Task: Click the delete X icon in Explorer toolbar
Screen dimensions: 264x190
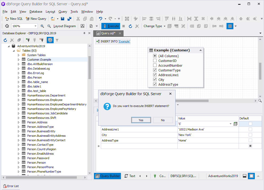Action: pos(12,40)
